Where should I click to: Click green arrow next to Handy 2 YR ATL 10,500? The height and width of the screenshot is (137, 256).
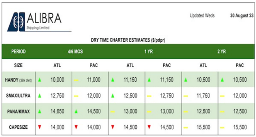pos(185,80)
